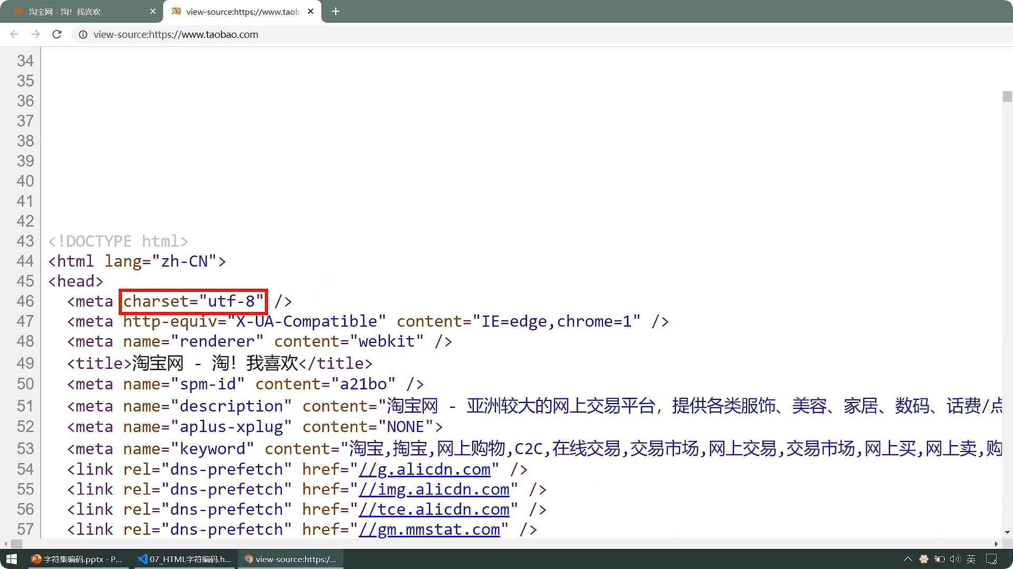Click the site information icon in address bar
The image size is (1013, 569).
[83, 35]
